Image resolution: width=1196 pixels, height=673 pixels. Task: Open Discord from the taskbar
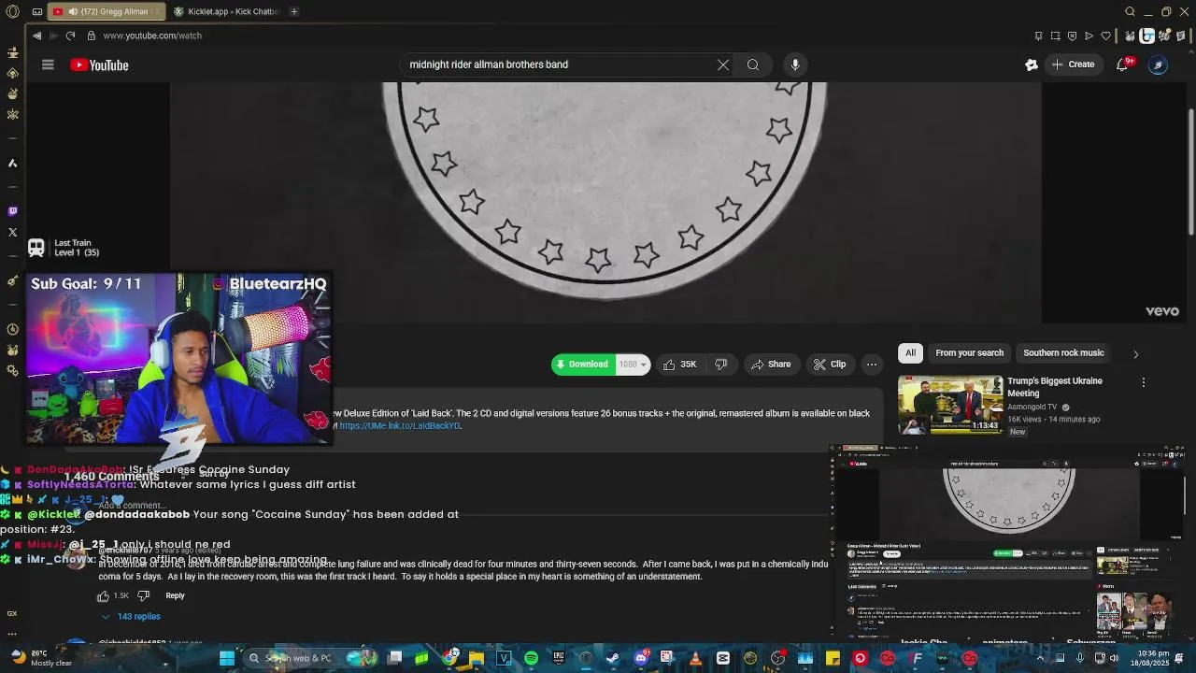tap(641, 658)
